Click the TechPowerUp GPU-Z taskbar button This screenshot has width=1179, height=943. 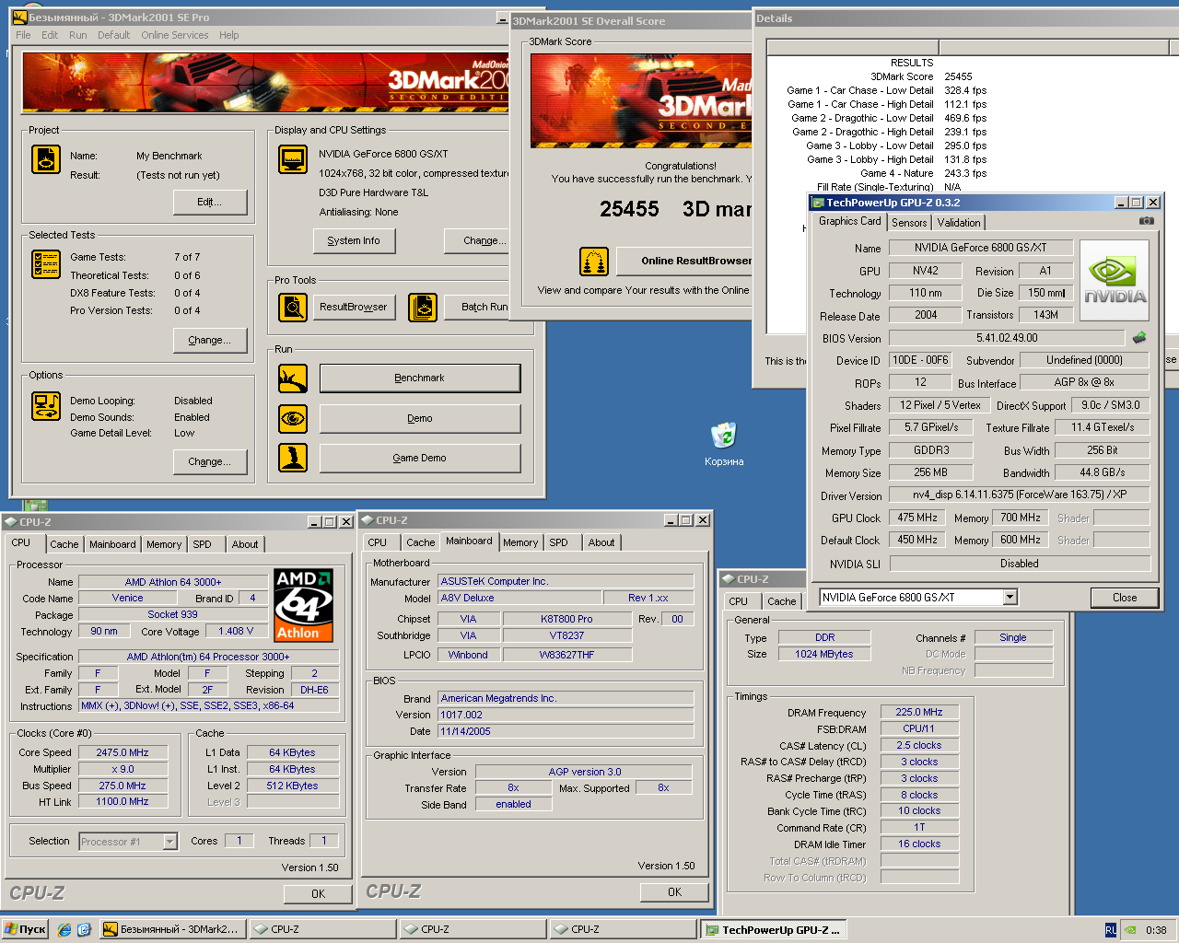[773, 930]
